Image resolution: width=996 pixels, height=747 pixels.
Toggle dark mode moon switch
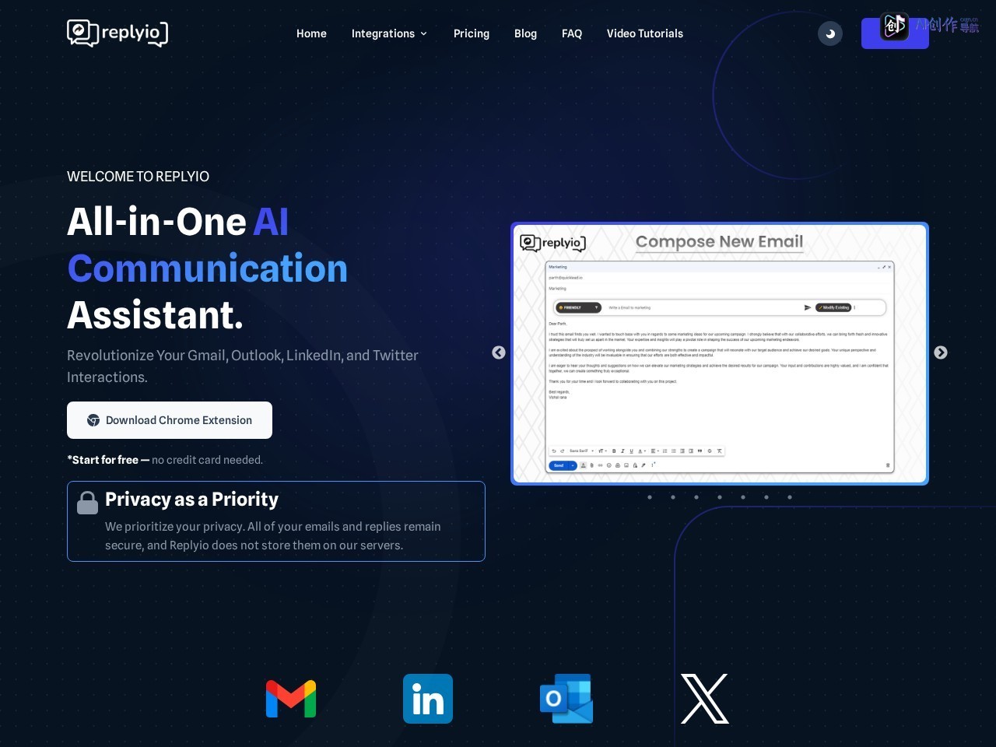pos(830,33)
